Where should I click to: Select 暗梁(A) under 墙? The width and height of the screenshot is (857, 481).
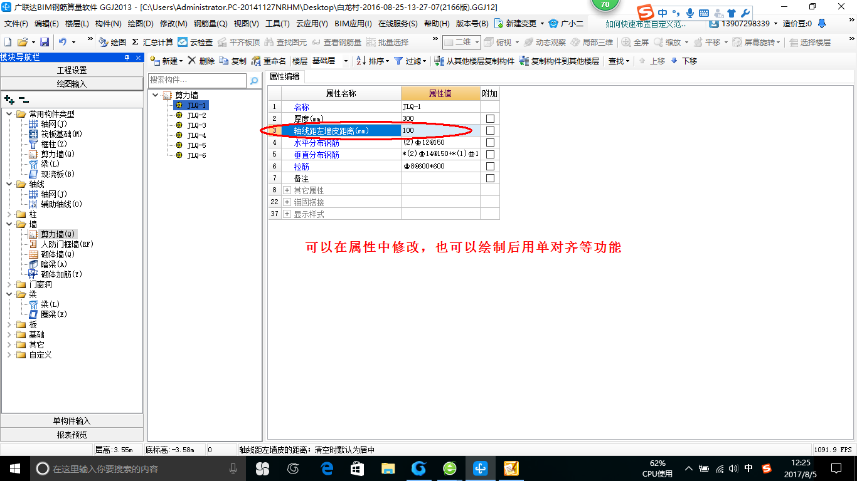(x=54, y=264)
